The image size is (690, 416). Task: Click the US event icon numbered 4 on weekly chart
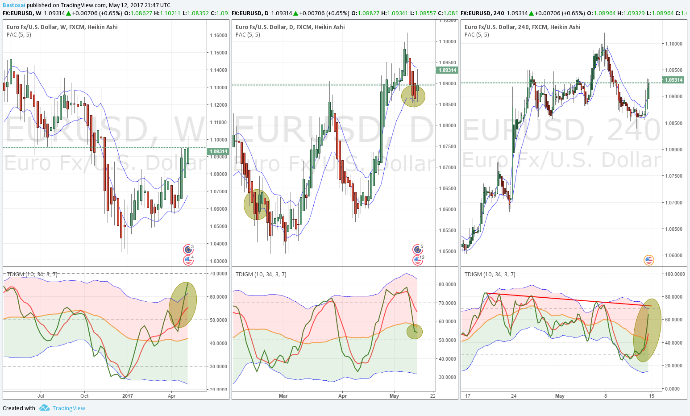tap(188, 260)
